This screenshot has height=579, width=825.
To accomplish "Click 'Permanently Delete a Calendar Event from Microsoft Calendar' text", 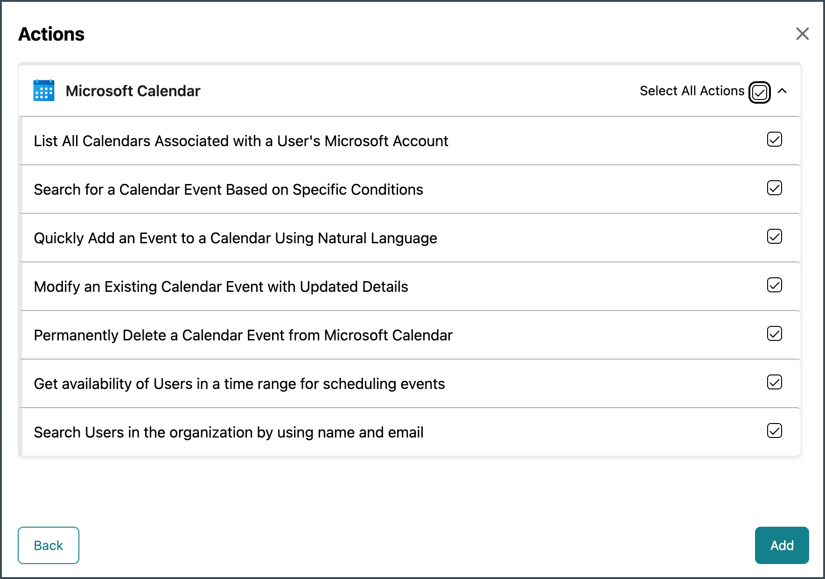I will [243, 335].
